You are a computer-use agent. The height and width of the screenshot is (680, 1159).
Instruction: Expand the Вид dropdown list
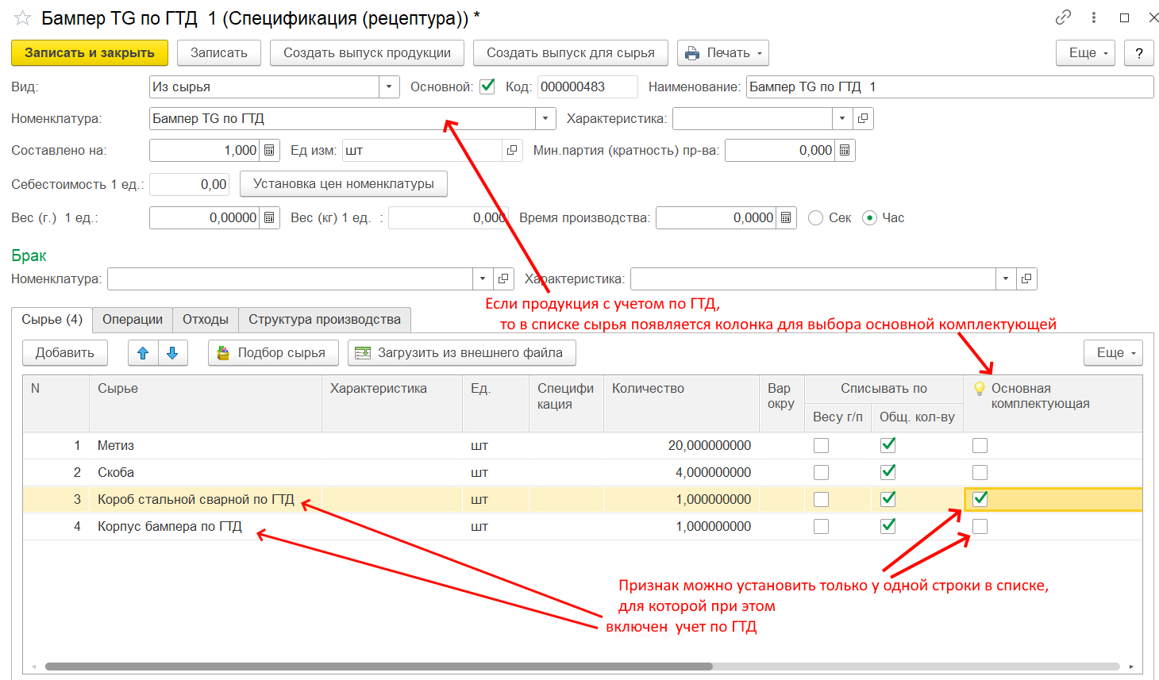click(389, 87)
